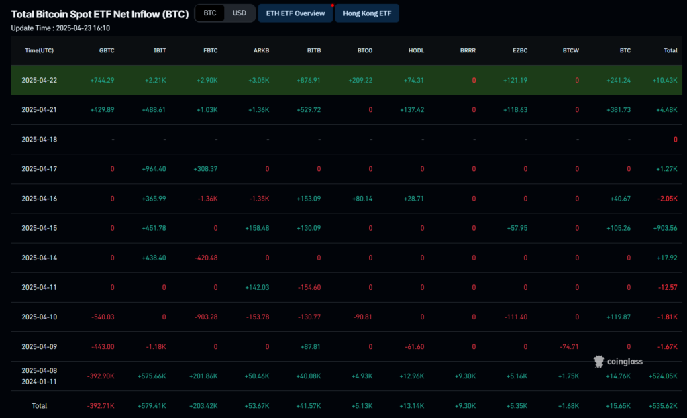This screenshot has width=687, height=418.
Task: Click the HODL column header
Action: coord(416,50)
